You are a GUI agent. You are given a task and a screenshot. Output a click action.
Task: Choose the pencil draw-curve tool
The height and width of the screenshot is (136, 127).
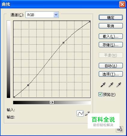click(x=87, y=114)
